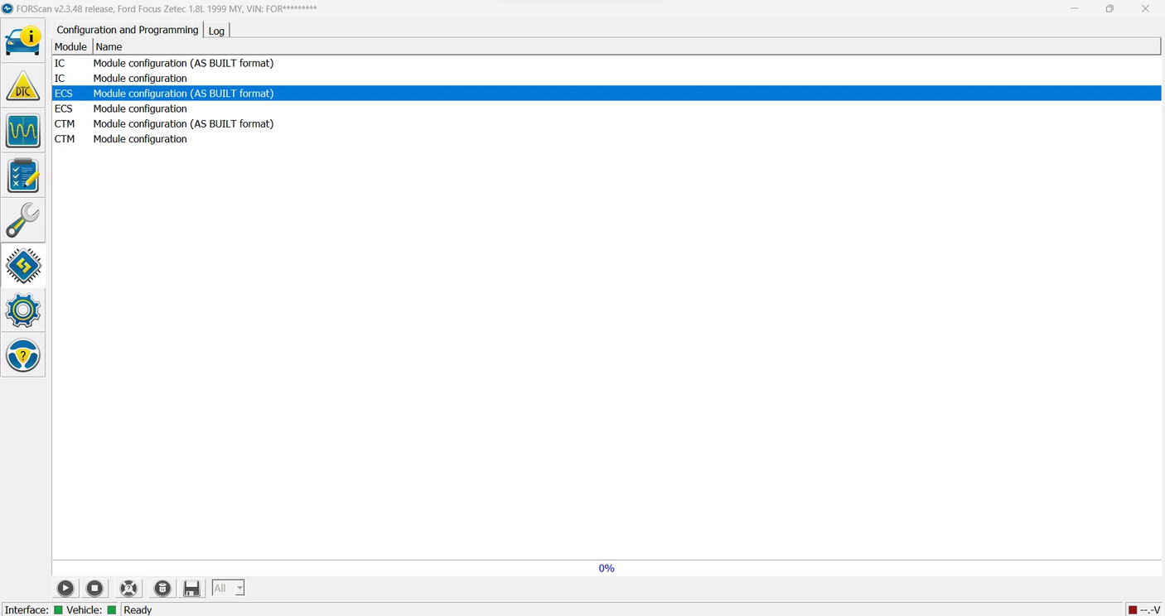Click the lifebuoy help icon in bottom toolbar

tap(128, 588)
